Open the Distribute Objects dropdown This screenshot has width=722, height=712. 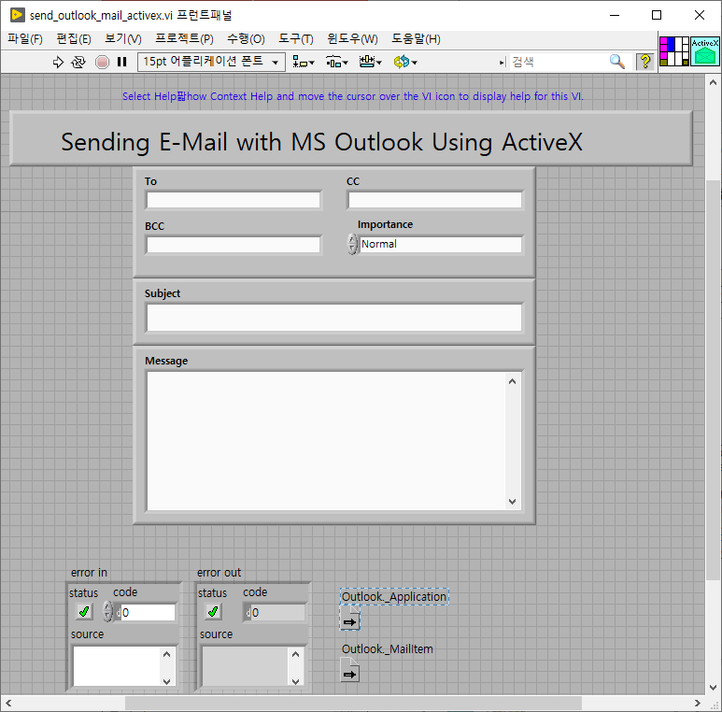[x=337, y=62]
